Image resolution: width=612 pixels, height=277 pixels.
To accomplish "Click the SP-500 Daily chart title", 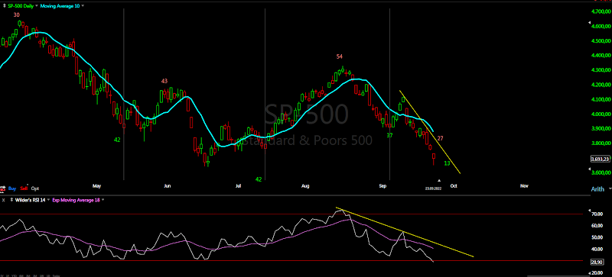I will coord(21,6).
